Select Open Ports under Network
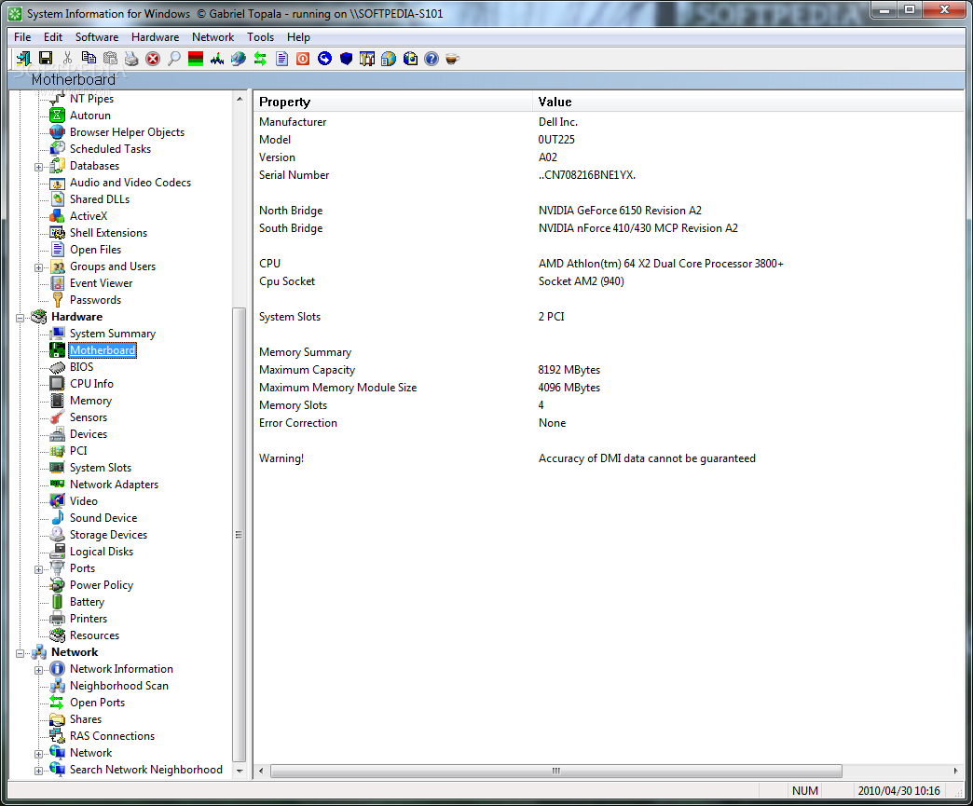Screen dimensions: 973x806 point(98,703)
